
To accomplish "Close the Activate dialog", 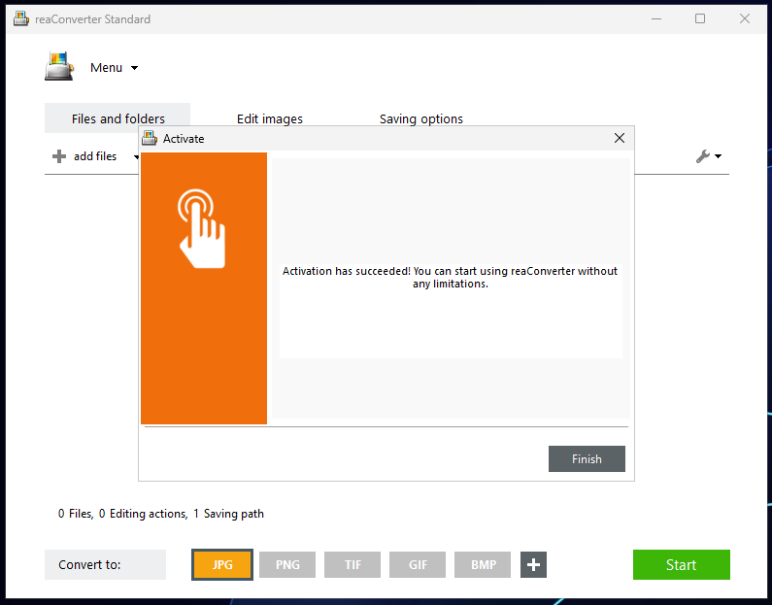I will coord(620,138).
